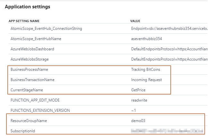Select the BusinessProcessName setting name
The width and height of the screenshot is (214, 139).
click(29, 69)
